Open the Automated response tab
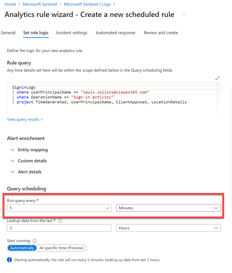 tap(115, 33)
